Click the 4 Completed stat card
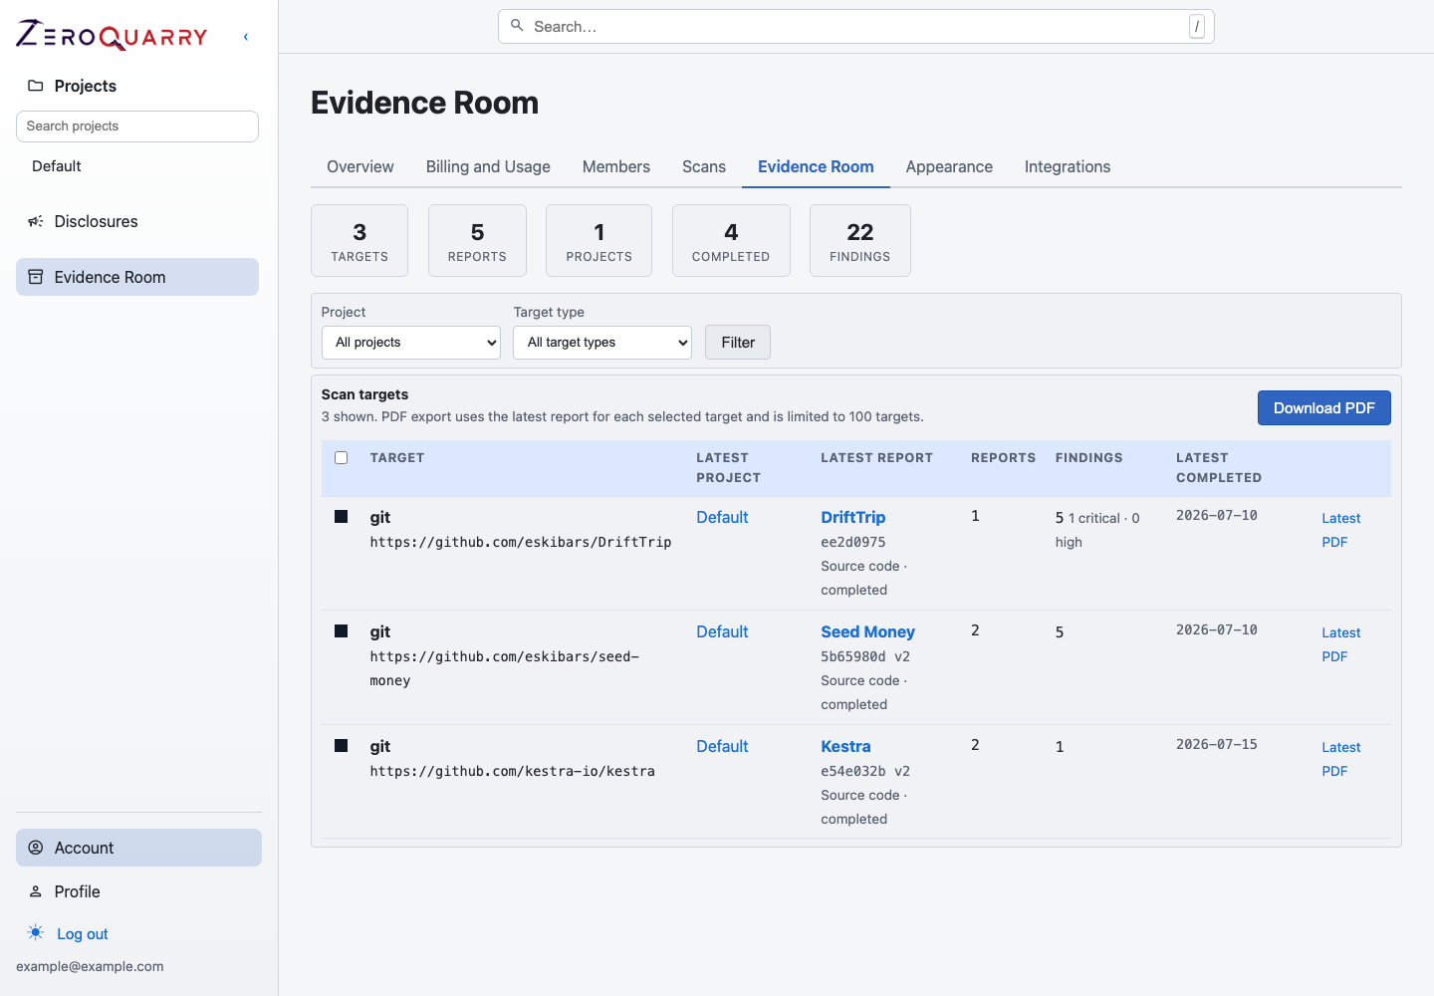The height and width of the screenshot is (996, 1434). click(x=731, y=241)
